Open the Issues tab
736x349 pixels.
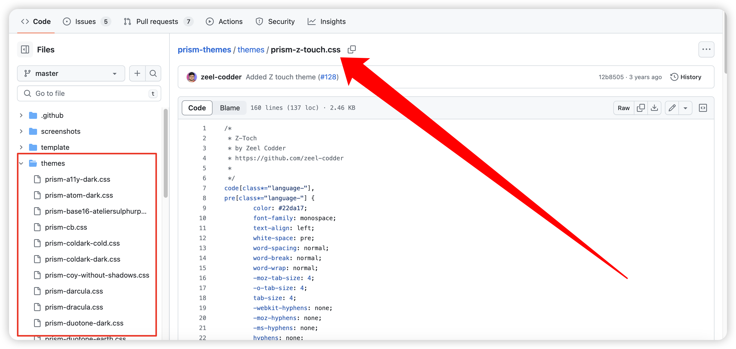[x=87, y=22]
